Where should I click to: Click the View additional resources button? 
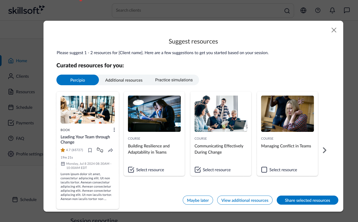(x=245, y=200)
